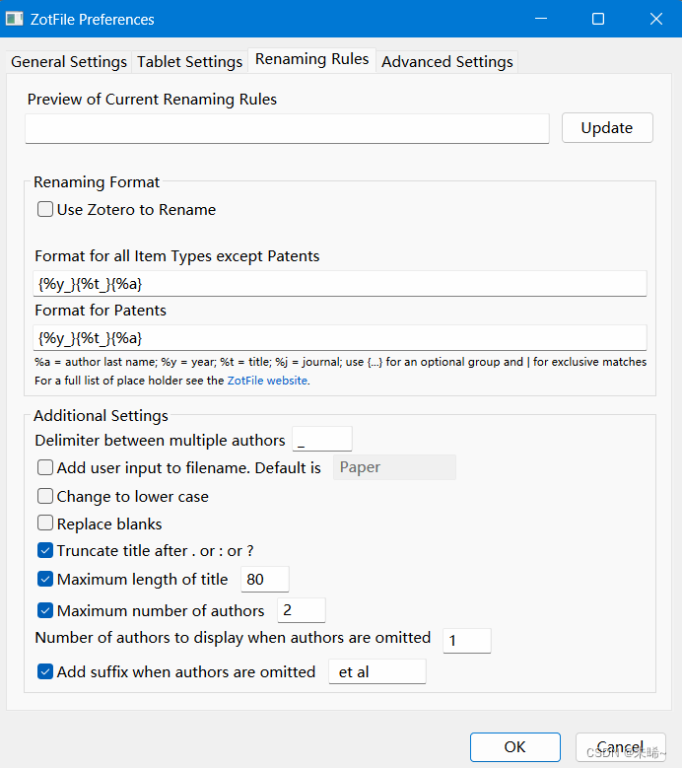Click the Update preview button
Viewport: 682px width, 768px height.
point(607,128)
